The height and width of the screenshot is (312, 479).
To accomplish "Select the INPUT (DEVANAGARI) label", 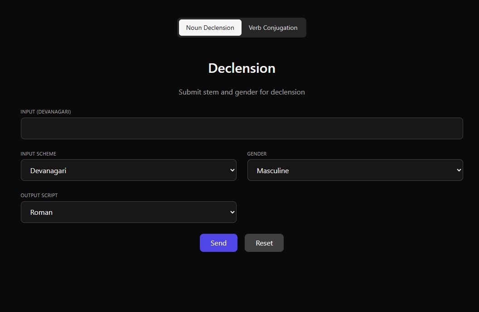I will point(45,112).
